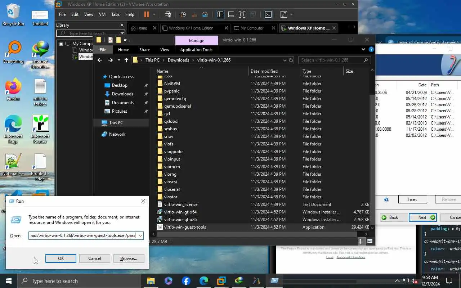
Task: Revert the VM to its snapshot
Action: [x=194, y=14]
